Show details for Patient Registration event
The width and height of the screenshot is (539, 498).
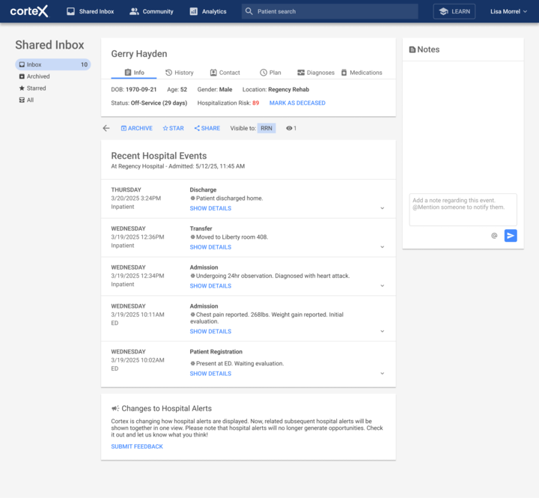(210, 374)
